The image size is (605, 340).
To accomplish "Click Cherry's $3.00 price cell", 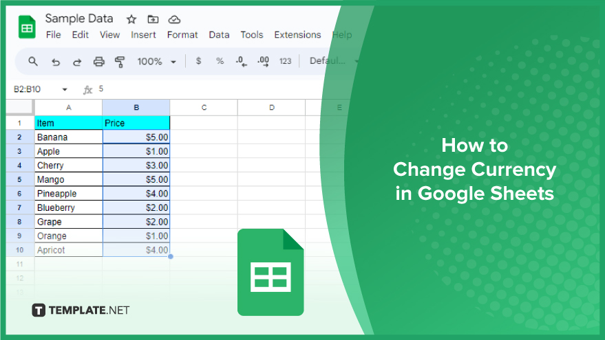I will [136, 166].
